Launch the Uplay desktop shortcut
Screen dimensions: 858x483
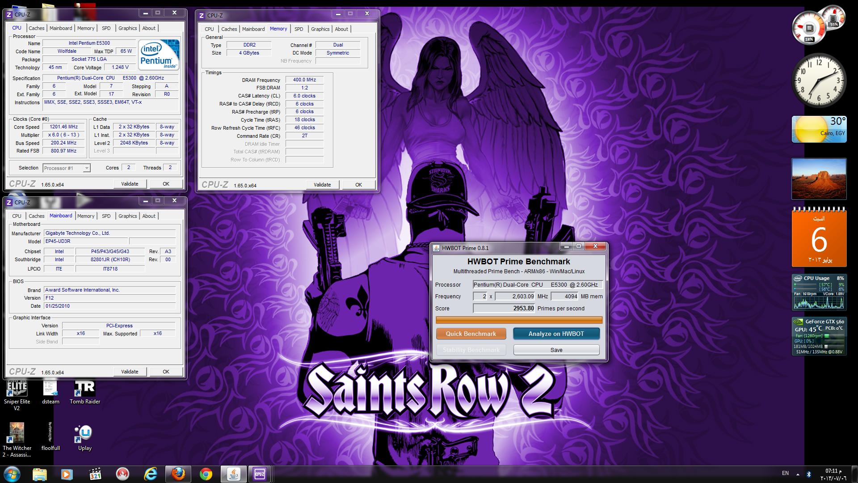click(x=84, y=437)
